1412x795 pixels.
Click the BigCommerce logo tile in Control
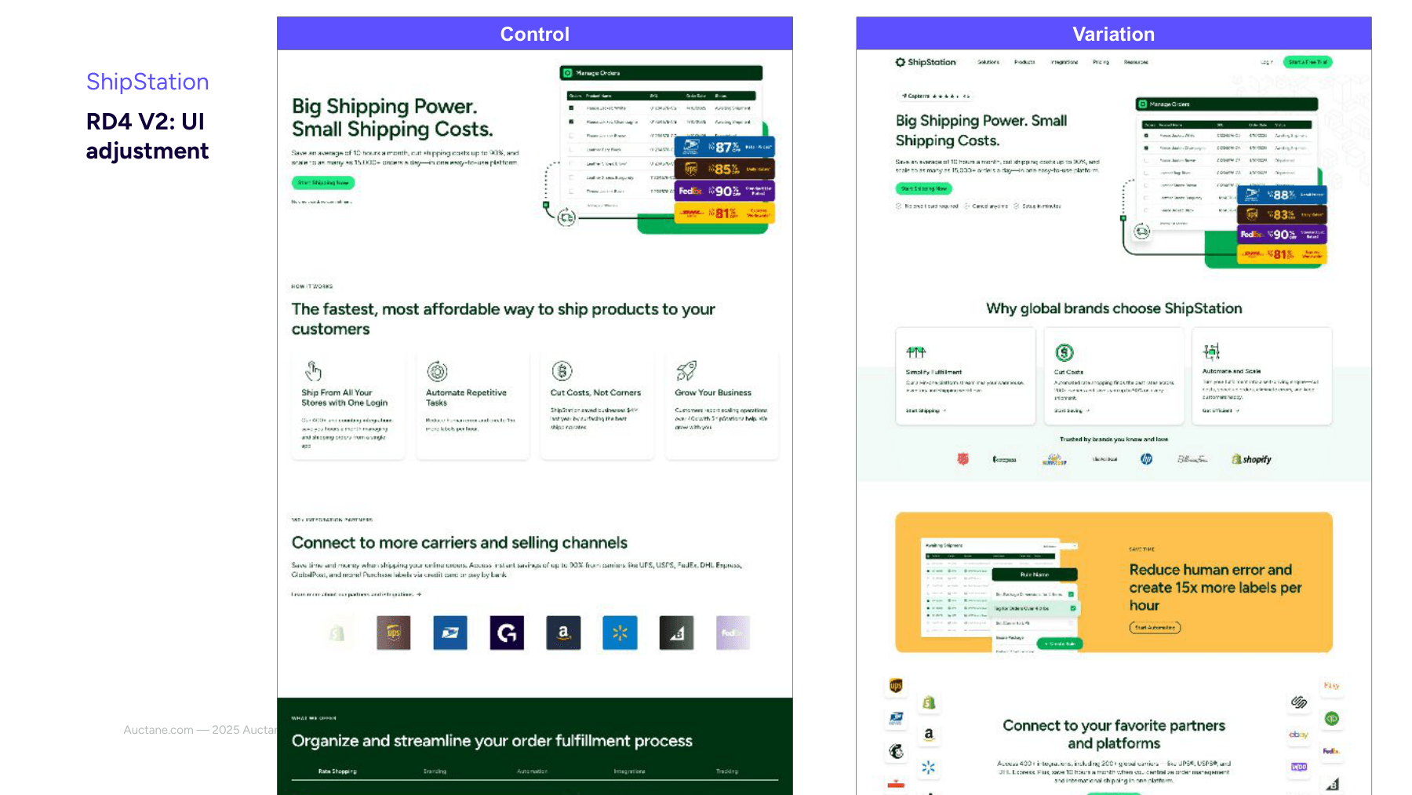[x=676, y=633]
